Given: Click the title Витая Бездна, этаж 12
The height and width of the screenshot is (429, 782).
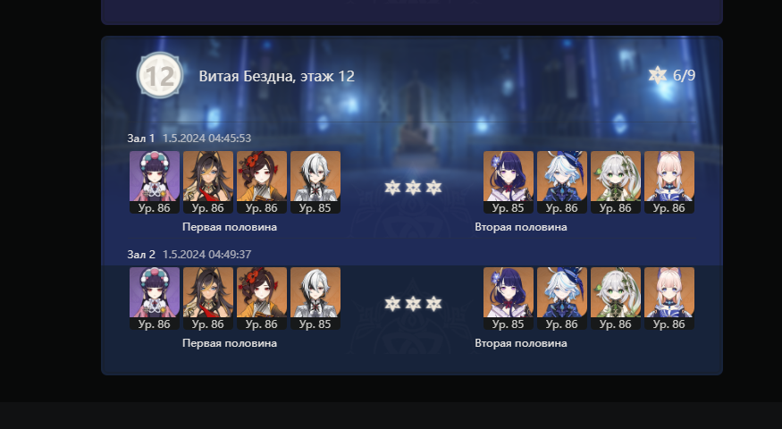Looking at the screenshot, I should tap(277, 76).
